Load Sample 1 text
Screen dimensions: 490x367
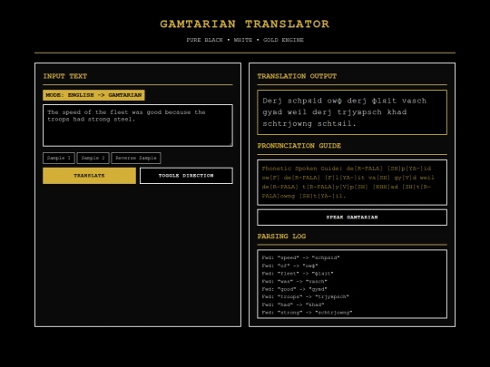click(x=59, y=158)
